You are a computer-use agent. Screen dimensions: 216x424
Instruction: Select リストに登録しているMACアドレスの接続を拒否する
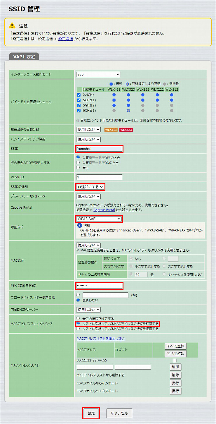(x=78, y=329)
